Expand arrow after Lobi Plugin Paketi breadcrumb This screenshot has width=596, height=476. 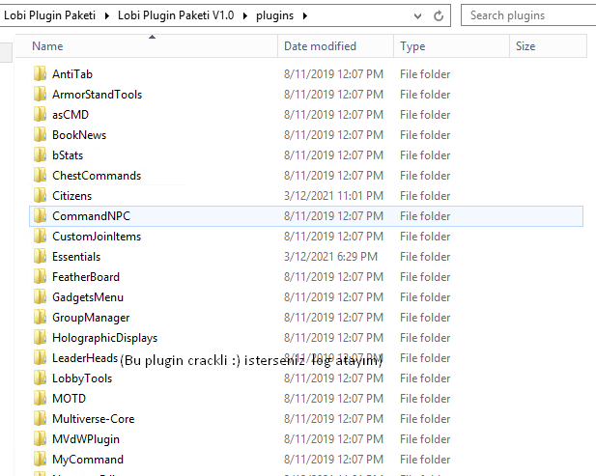coord(107,16)
